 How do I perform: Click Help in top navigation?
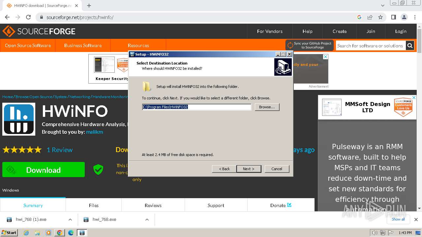(308, 31)
